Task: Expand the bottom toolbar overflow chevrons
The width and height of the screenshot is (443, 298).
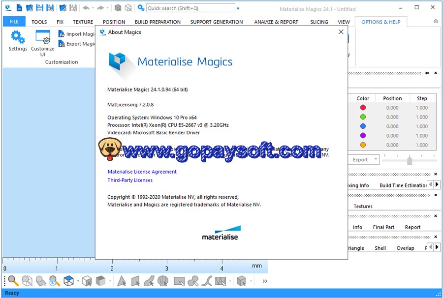Action: 265,281
